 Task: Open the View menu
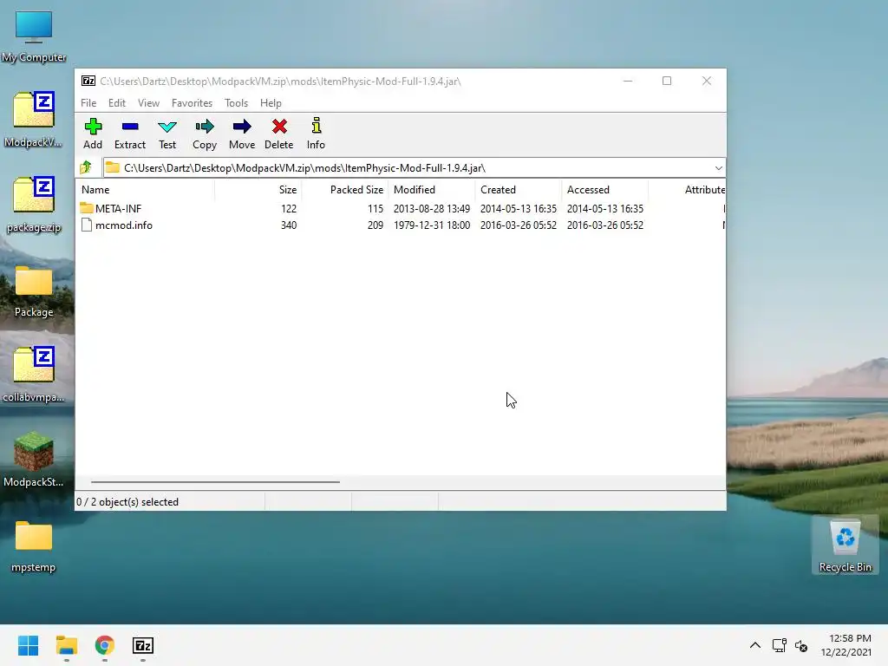[x=148, y=103]
